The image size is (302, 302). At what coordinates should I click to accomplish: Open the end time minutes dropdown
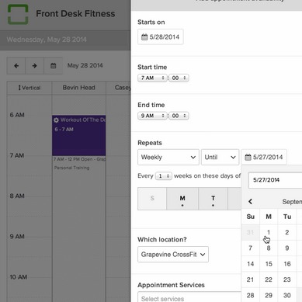click(x=179, y=116)
